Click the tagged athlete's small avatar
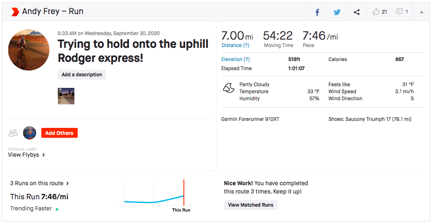Screen dimensions: 438x224 tap(30, 133)
